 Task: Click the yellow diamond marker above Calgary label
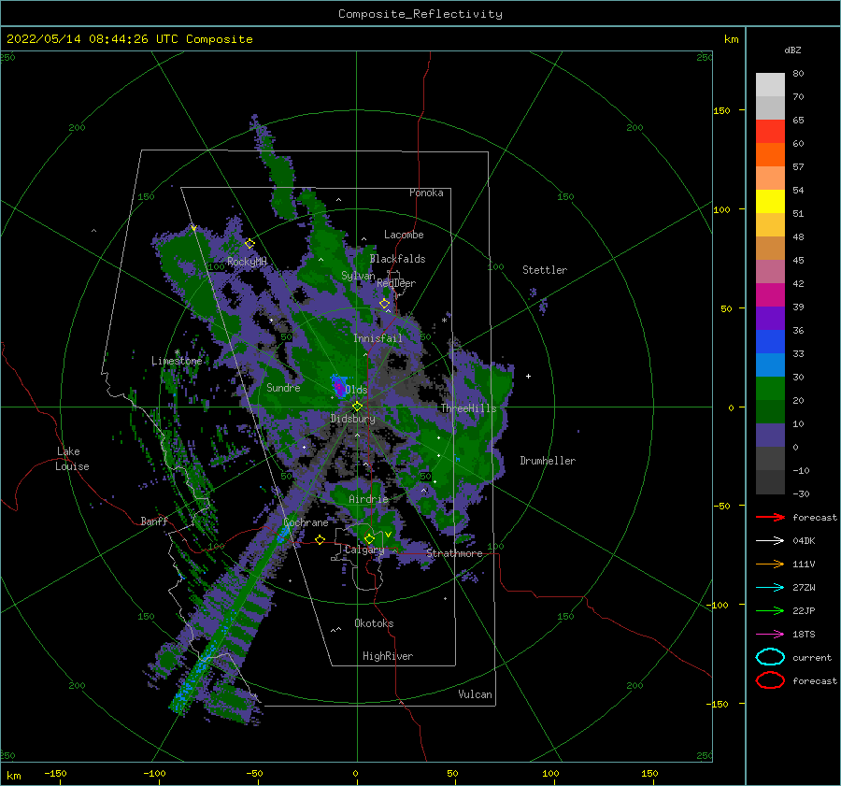click(x=369, y=538)
